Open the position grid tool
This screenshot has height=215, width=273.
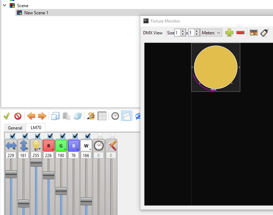point(102,116)
